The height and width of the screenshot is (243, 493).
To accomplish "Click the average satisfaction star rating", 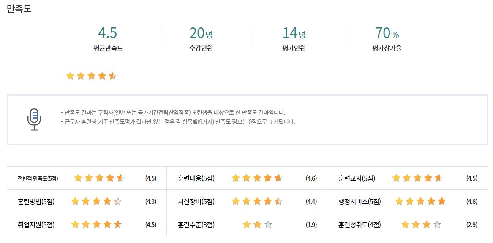I will (x=92, y=76).
